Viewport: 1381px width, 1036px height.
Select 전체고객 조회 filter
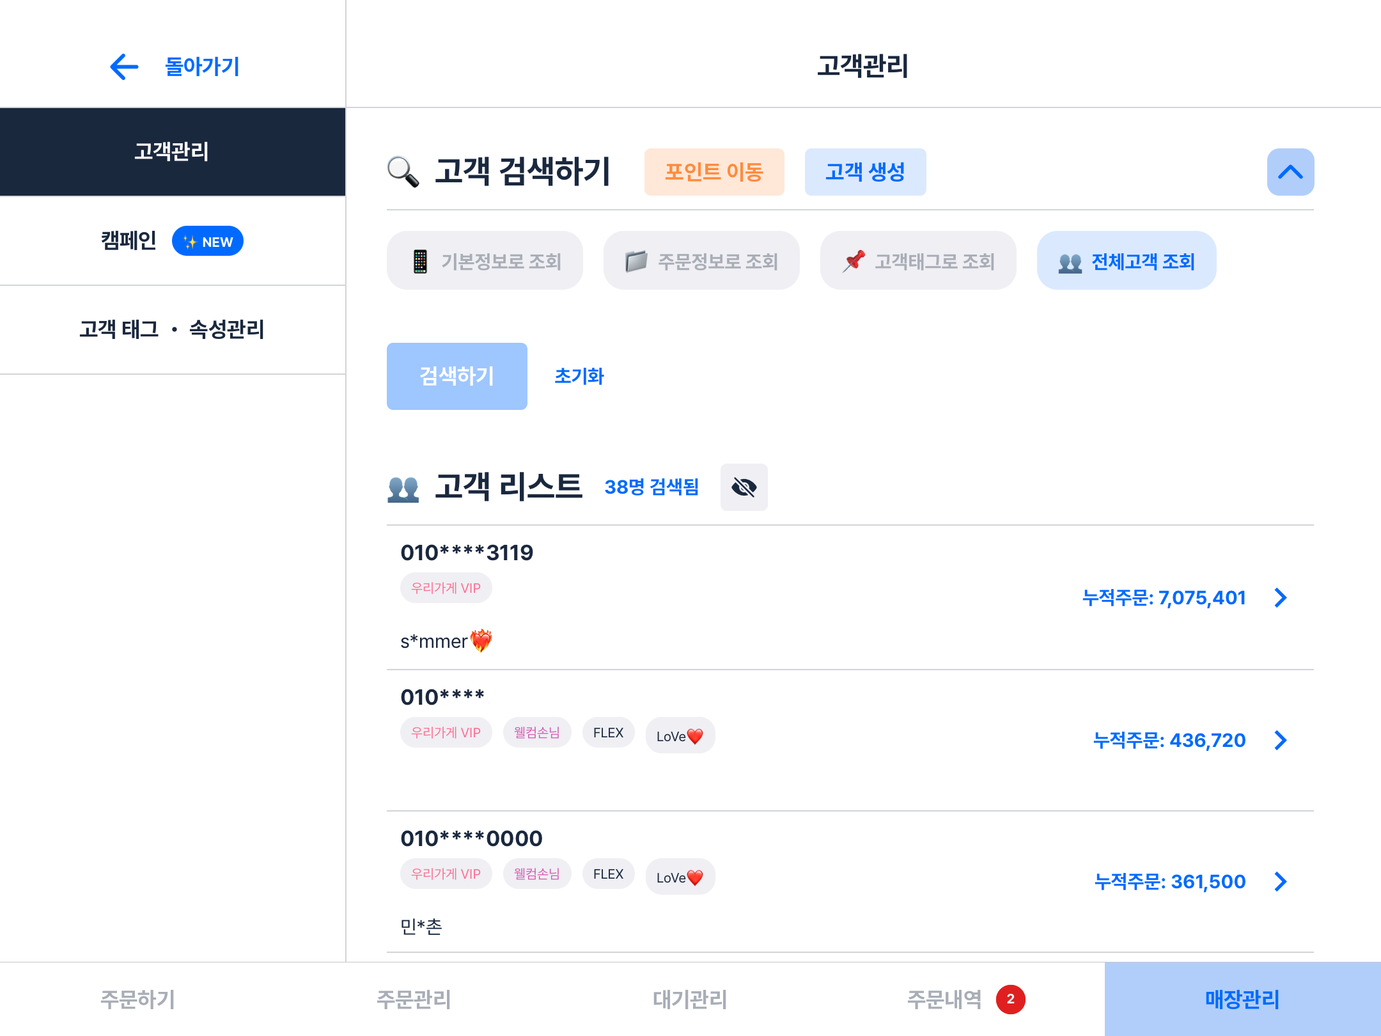click(1126, 261)
